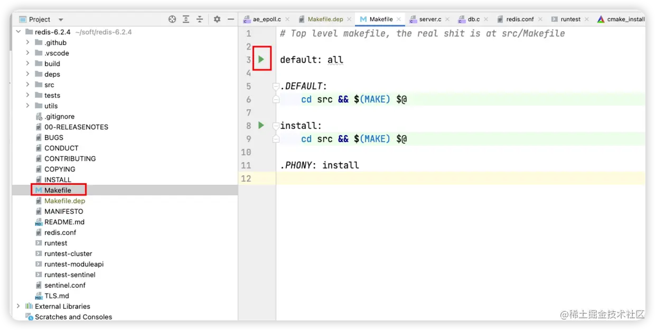Viewport: 655px width, 330px height.
Task: Close the runtest tab
Action: (586, 20)
